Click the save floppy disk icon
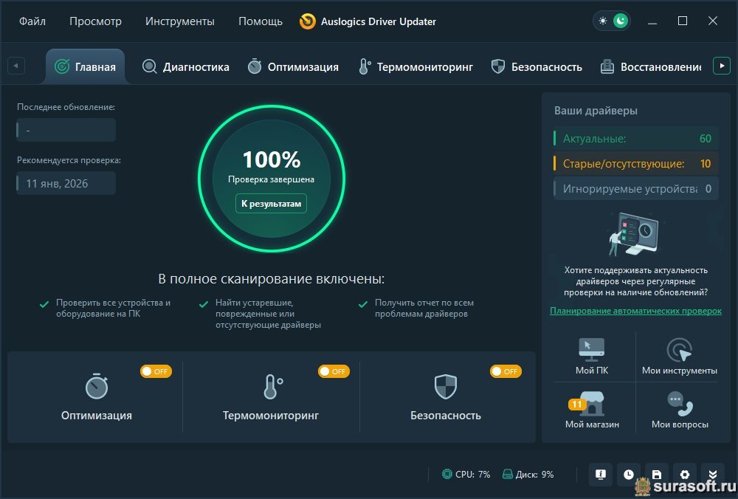This screenshot has height=499, width=738. 656,475
